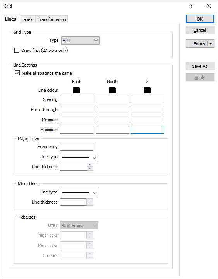Click the OK button
This screenshot has width=218, height=279.
(200, 19)
